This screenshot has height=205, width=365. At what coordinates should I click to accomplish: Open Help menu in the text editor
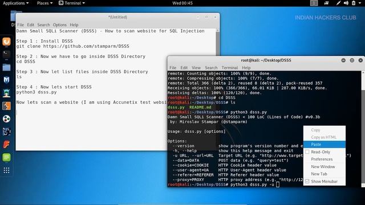74,25
